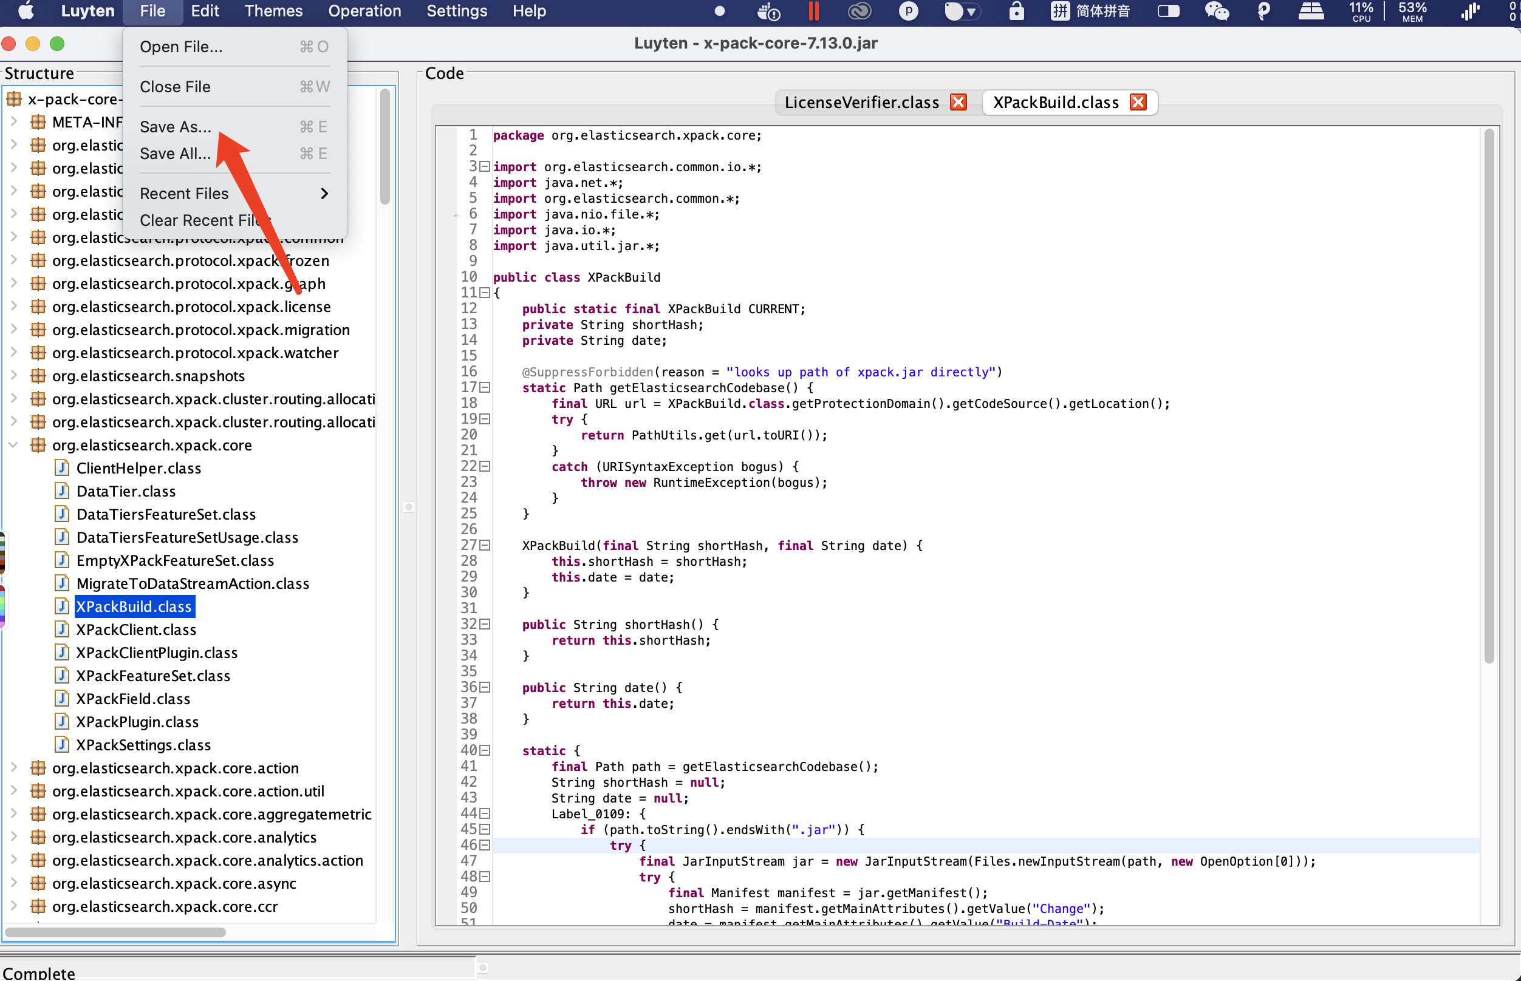The width and height of the screenshot is (1521, 981).
Task: Fold getElasticsearchCodebase method at line 17
Action: pos(485,388)
